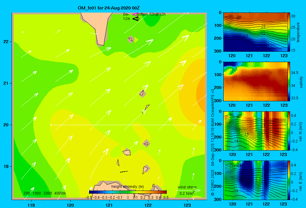Image resolution: width=306 pixels, height=208 pixels.
Task: Click longitude '123' on main map axis
Action: click(x=187, y=205)
